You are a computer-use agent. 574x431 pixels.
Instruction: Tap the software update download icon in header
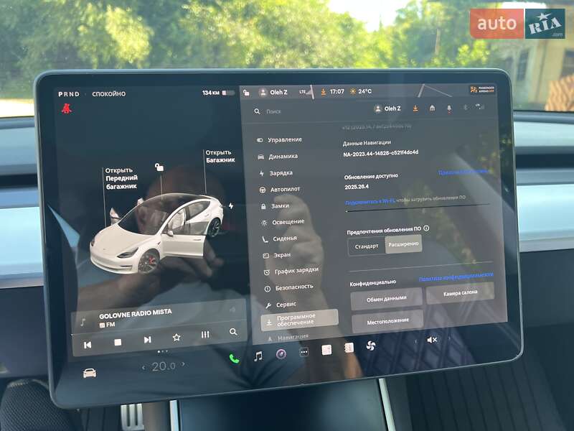(x=415, y=108)
